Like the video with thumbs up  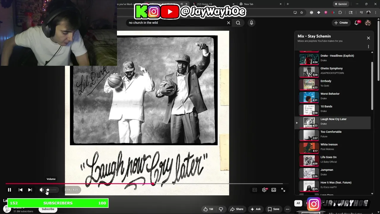click(208, 209)
